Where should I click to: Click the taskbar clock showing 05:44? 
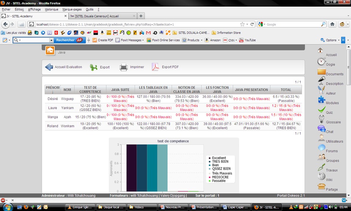click(x=343, y=207)
